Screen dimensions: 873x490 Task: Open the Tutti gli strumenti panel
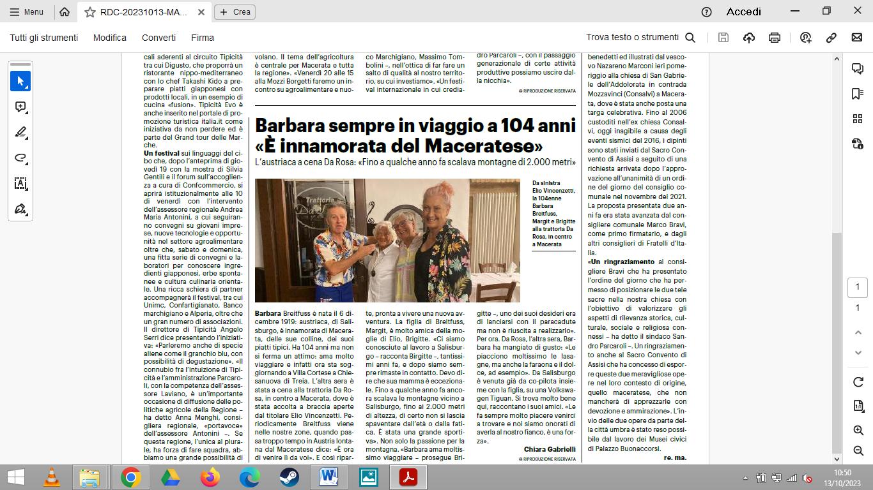pos(43,38)
